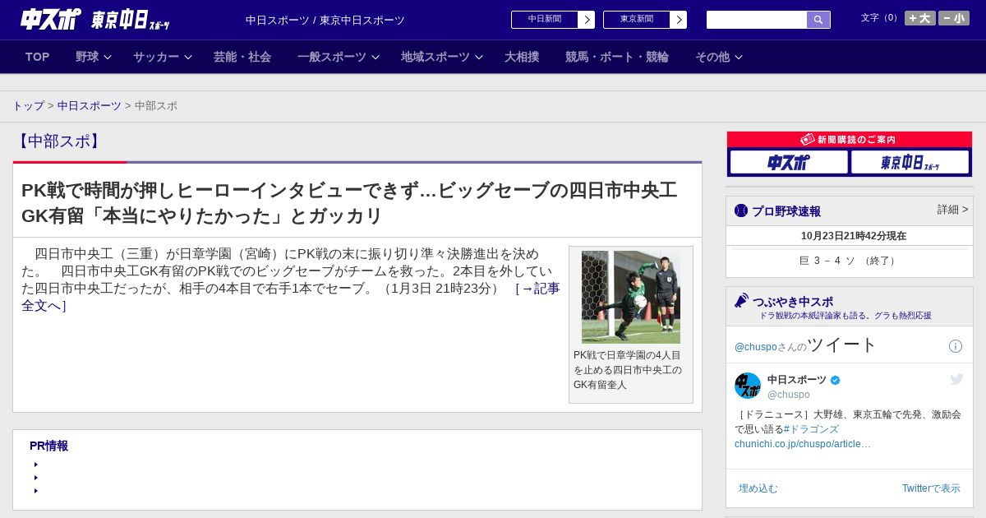Click the arrow beside 東京新聞
The height and width of the screenshot is (518, 986).
[x=679, y=20]
